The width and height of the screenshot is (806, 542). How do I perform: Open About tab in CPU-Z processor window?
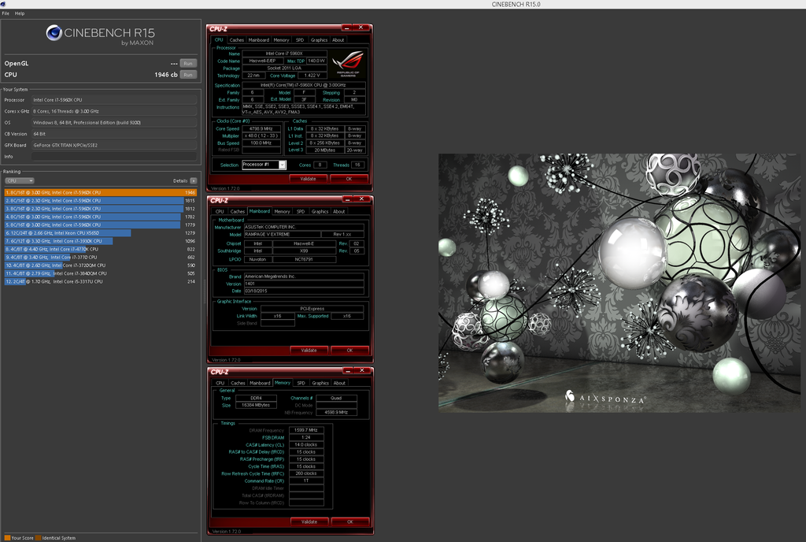(338, 39)
